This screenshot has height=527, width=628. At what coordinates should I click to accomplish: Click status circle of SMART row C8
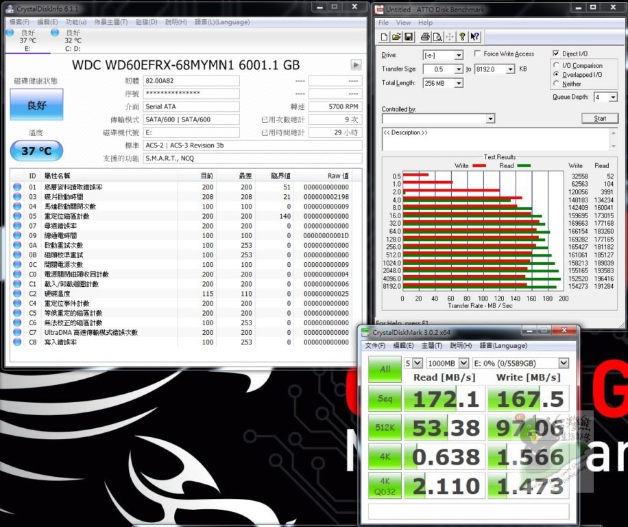point(17,342)
